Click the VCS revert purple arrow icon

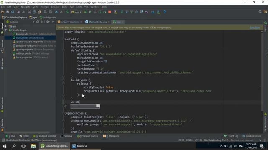pos(147,12)
